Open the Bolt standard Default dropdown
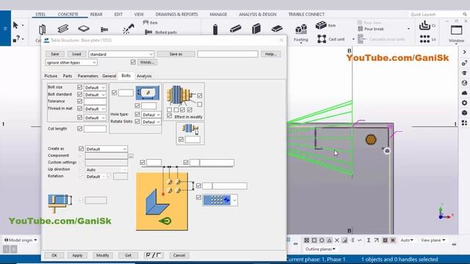The image size is (470, 264). (x=95, y=95)
